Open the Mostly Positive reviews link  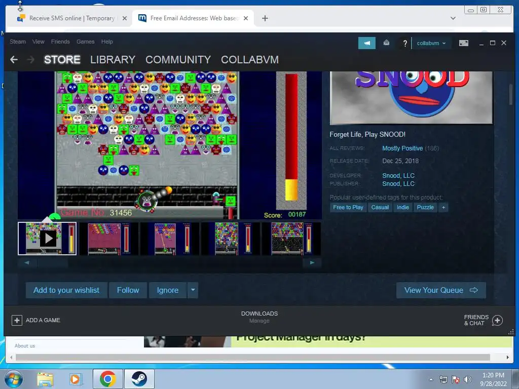click(x=402, y=148)
